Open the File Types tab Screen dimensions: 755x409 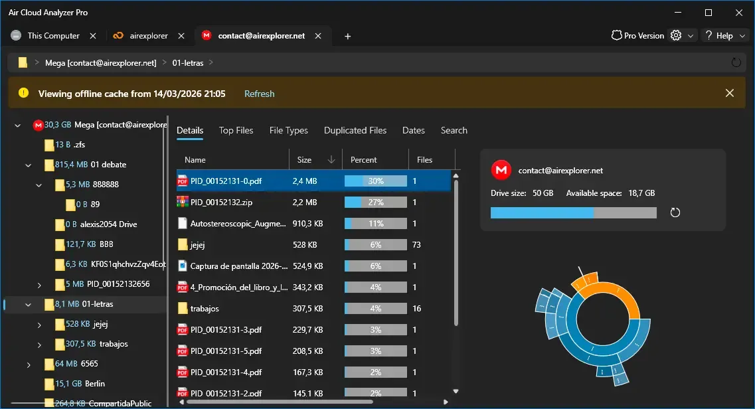coord(288,130)
